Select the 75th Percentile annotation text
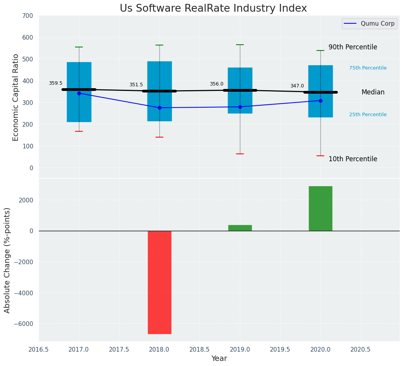404x366 pixels. tap(368, 68)
